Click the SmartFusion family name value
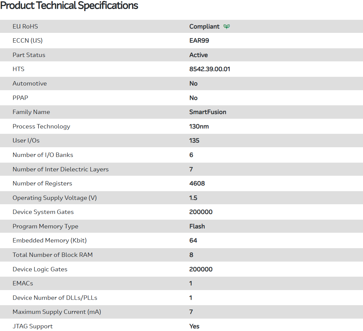The image size is (363, 331). click(x=208, y=112)
